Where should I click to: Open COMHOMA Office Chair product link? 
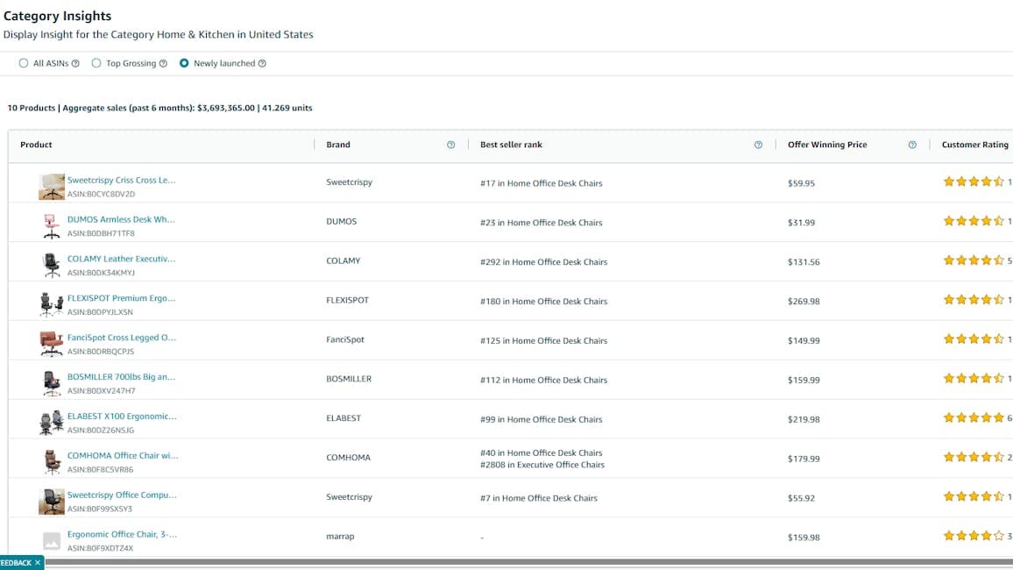tap(123, 456)
